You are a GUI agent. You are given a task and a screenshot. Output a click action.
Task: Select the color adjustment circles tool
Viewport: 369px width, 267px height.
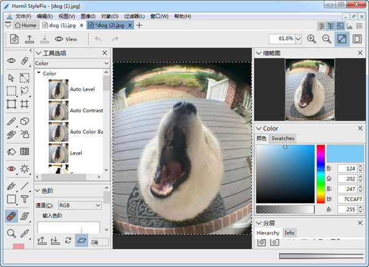[11, 216]
